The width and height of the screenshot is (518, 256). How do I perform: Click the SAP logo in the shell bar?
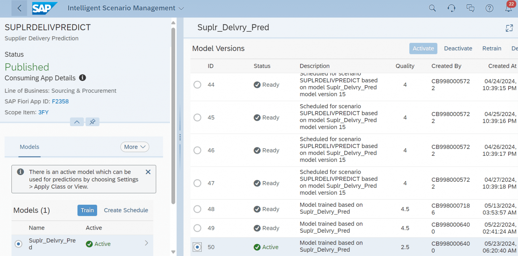45,8
